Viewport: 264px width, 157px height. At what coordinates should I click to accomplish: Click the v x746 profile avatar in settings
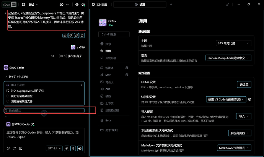[103, 23]
